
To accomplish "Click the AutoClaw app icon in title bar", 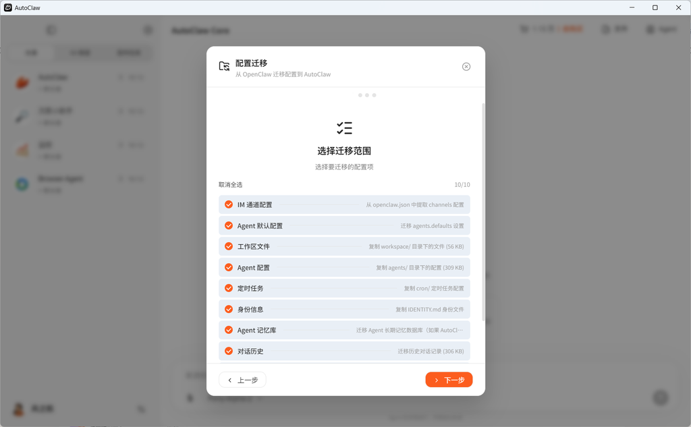I will [8, 7].
